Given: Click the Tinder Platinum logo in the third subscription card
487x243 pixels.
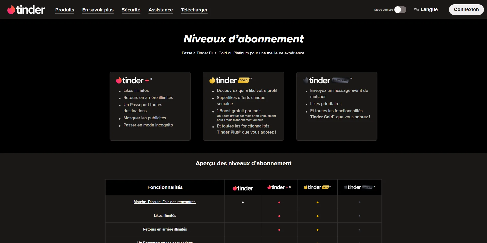Looking at the screenshot, I should pyautogui.click(x=328, y=80).
